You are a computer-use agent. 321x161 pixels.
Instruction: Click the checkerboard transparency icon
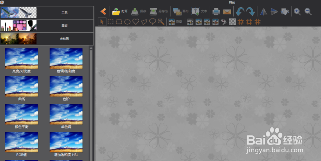tap(232, 22)
